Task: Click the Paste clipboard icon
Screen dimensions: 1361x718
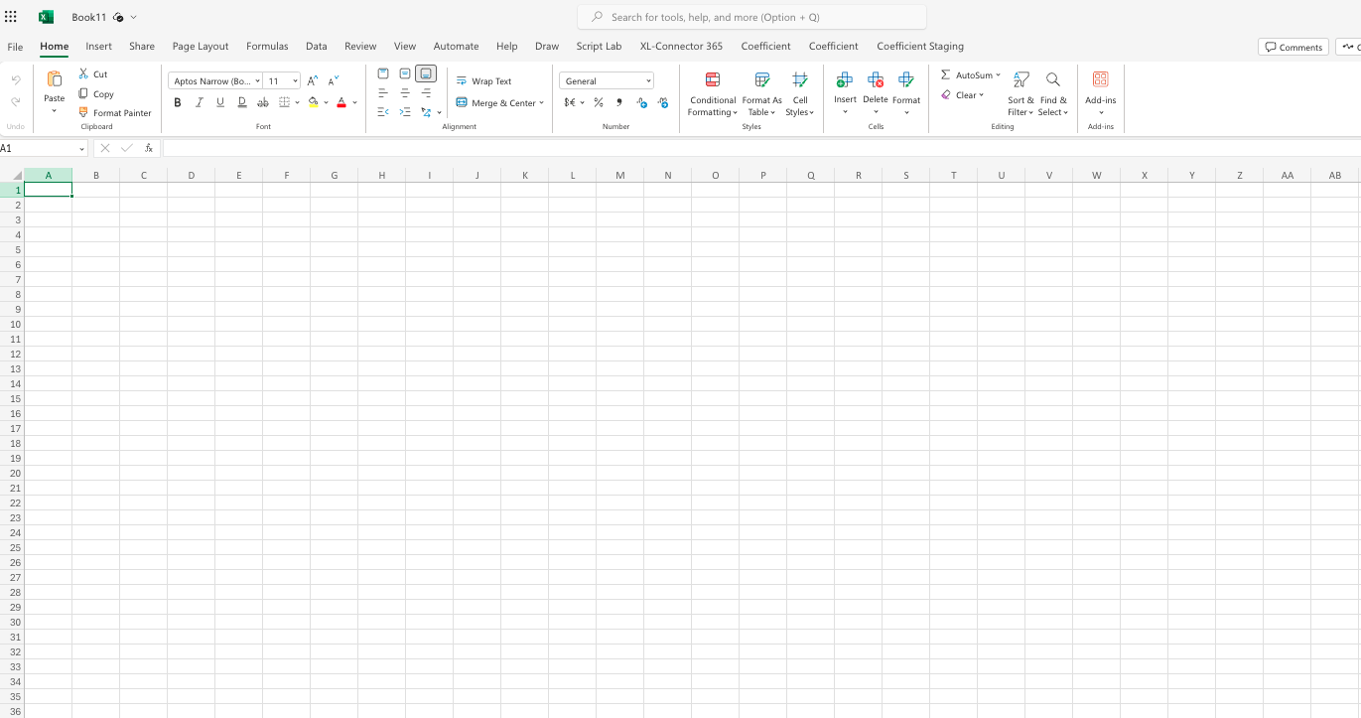Action: coord(55,79)
